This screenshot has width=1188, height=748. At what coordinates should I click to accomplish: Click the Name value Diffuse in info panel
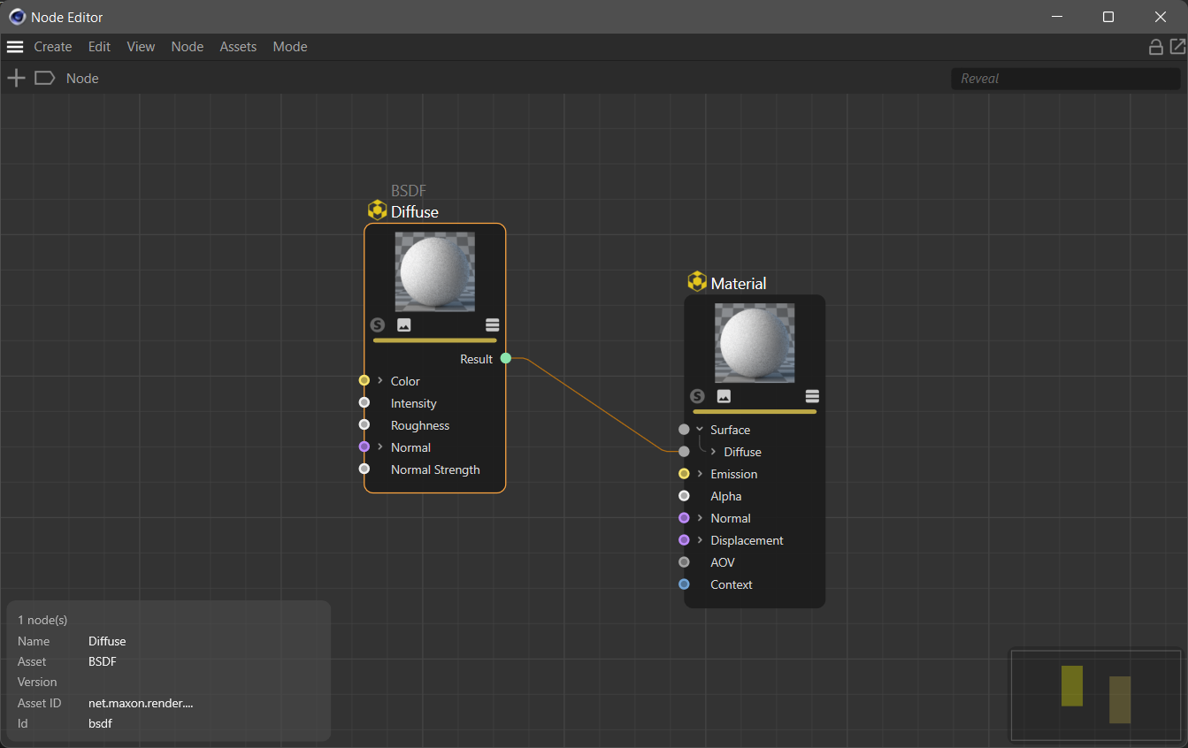[107, 642]
